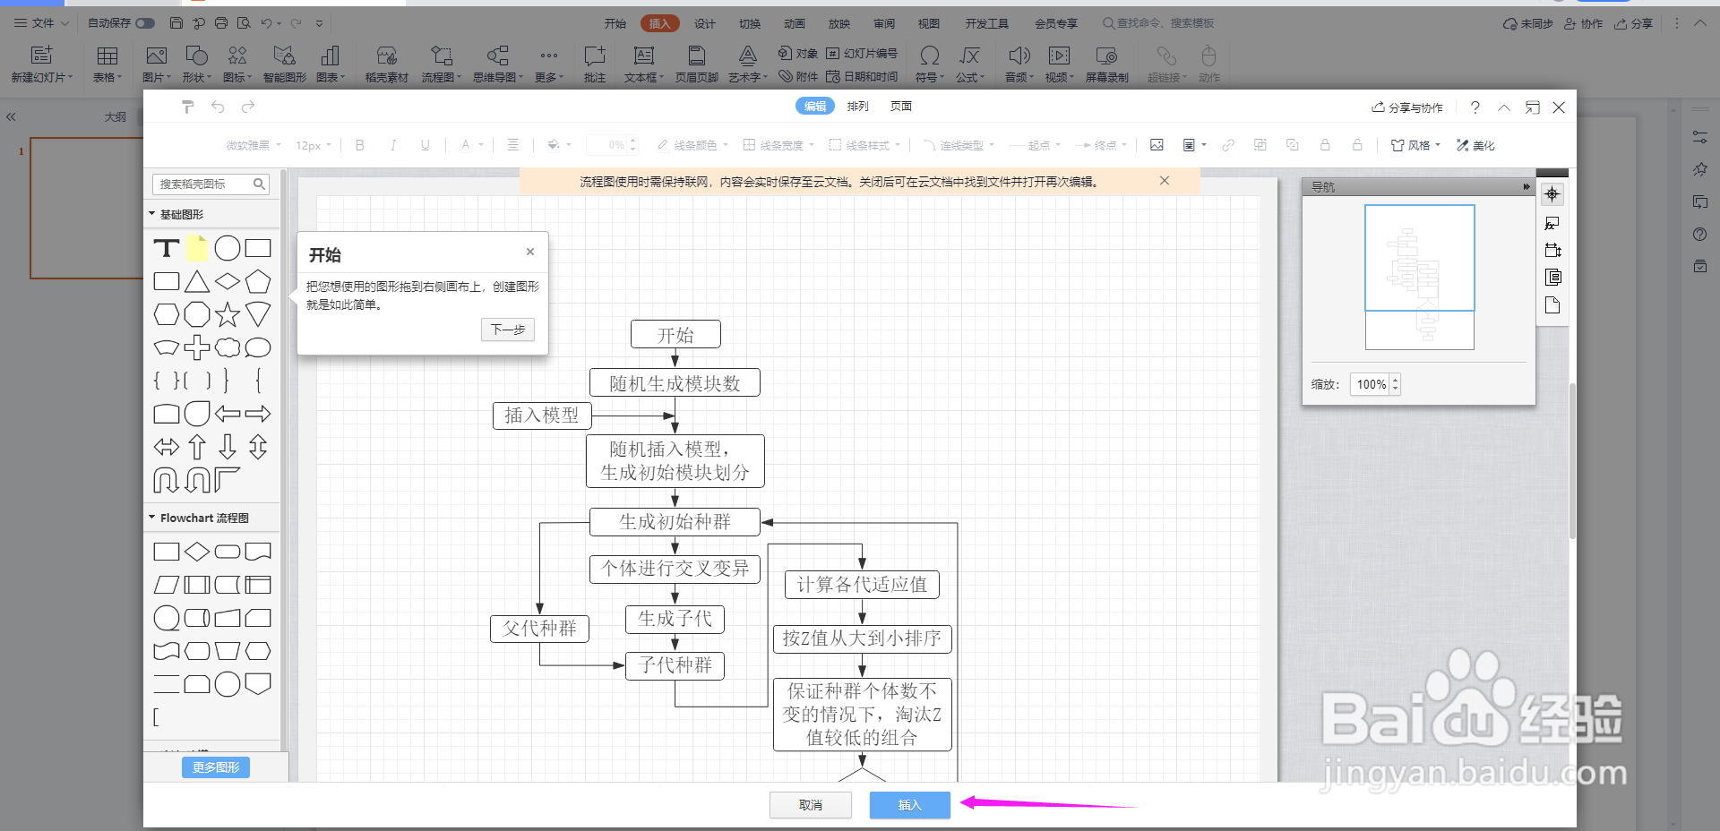Viewport: 1720px width, 831px height.
Task: Open the 线条宽度 line width dropdown
Action: [x=778, y=145]
